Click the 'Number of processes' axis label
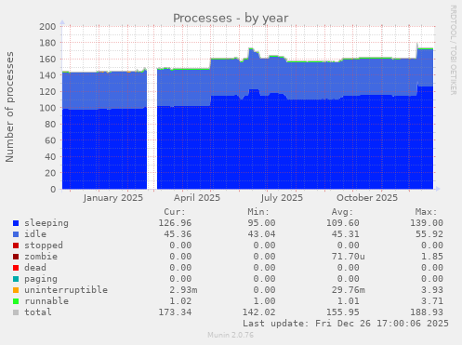462x345 pixels. point(9,107)
